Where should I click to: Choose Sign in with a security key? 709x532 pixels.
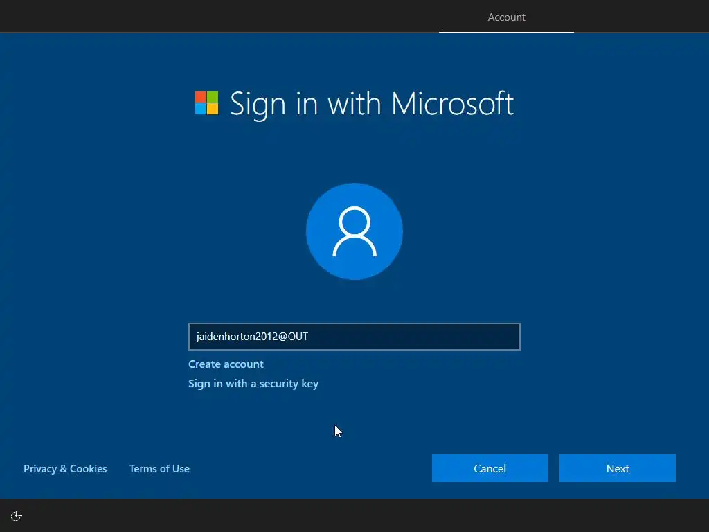[253, 384]
